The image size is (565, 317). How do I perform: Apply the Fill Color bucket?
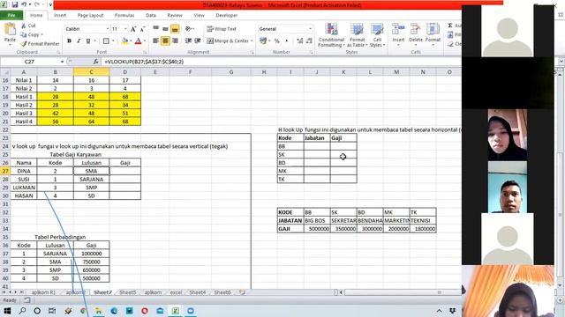coord(124,41)
